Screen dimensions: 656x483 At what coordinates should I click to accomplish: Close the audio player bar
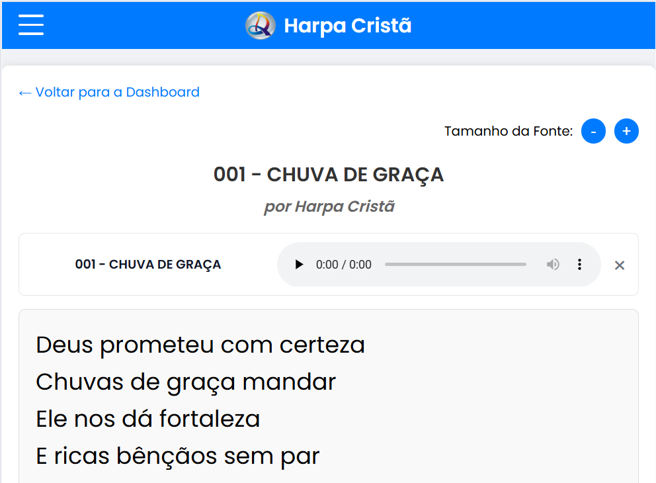click(620, 265)
